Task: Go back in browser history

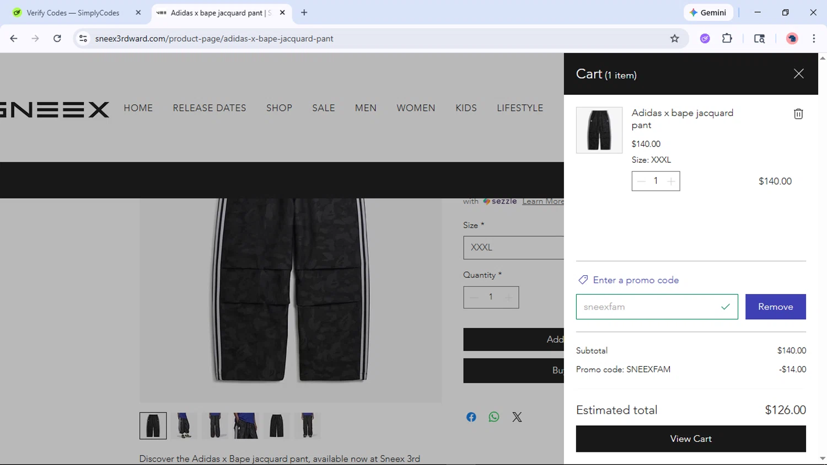Action: click(14, 39)
